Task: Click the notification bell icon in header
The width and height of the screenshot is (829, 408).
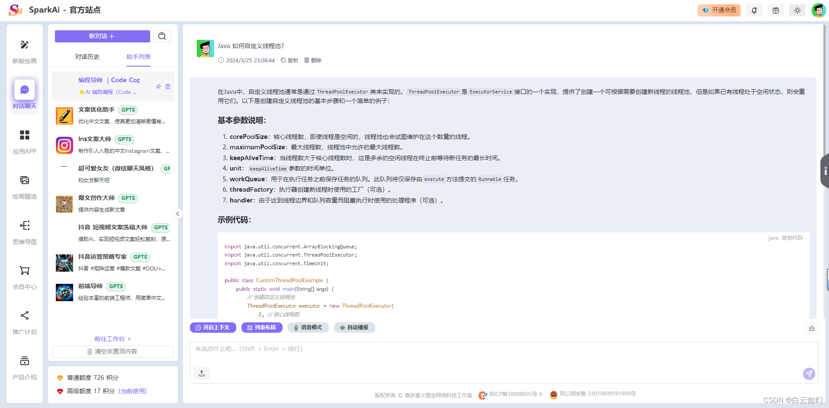Action: tap(754, 10)
